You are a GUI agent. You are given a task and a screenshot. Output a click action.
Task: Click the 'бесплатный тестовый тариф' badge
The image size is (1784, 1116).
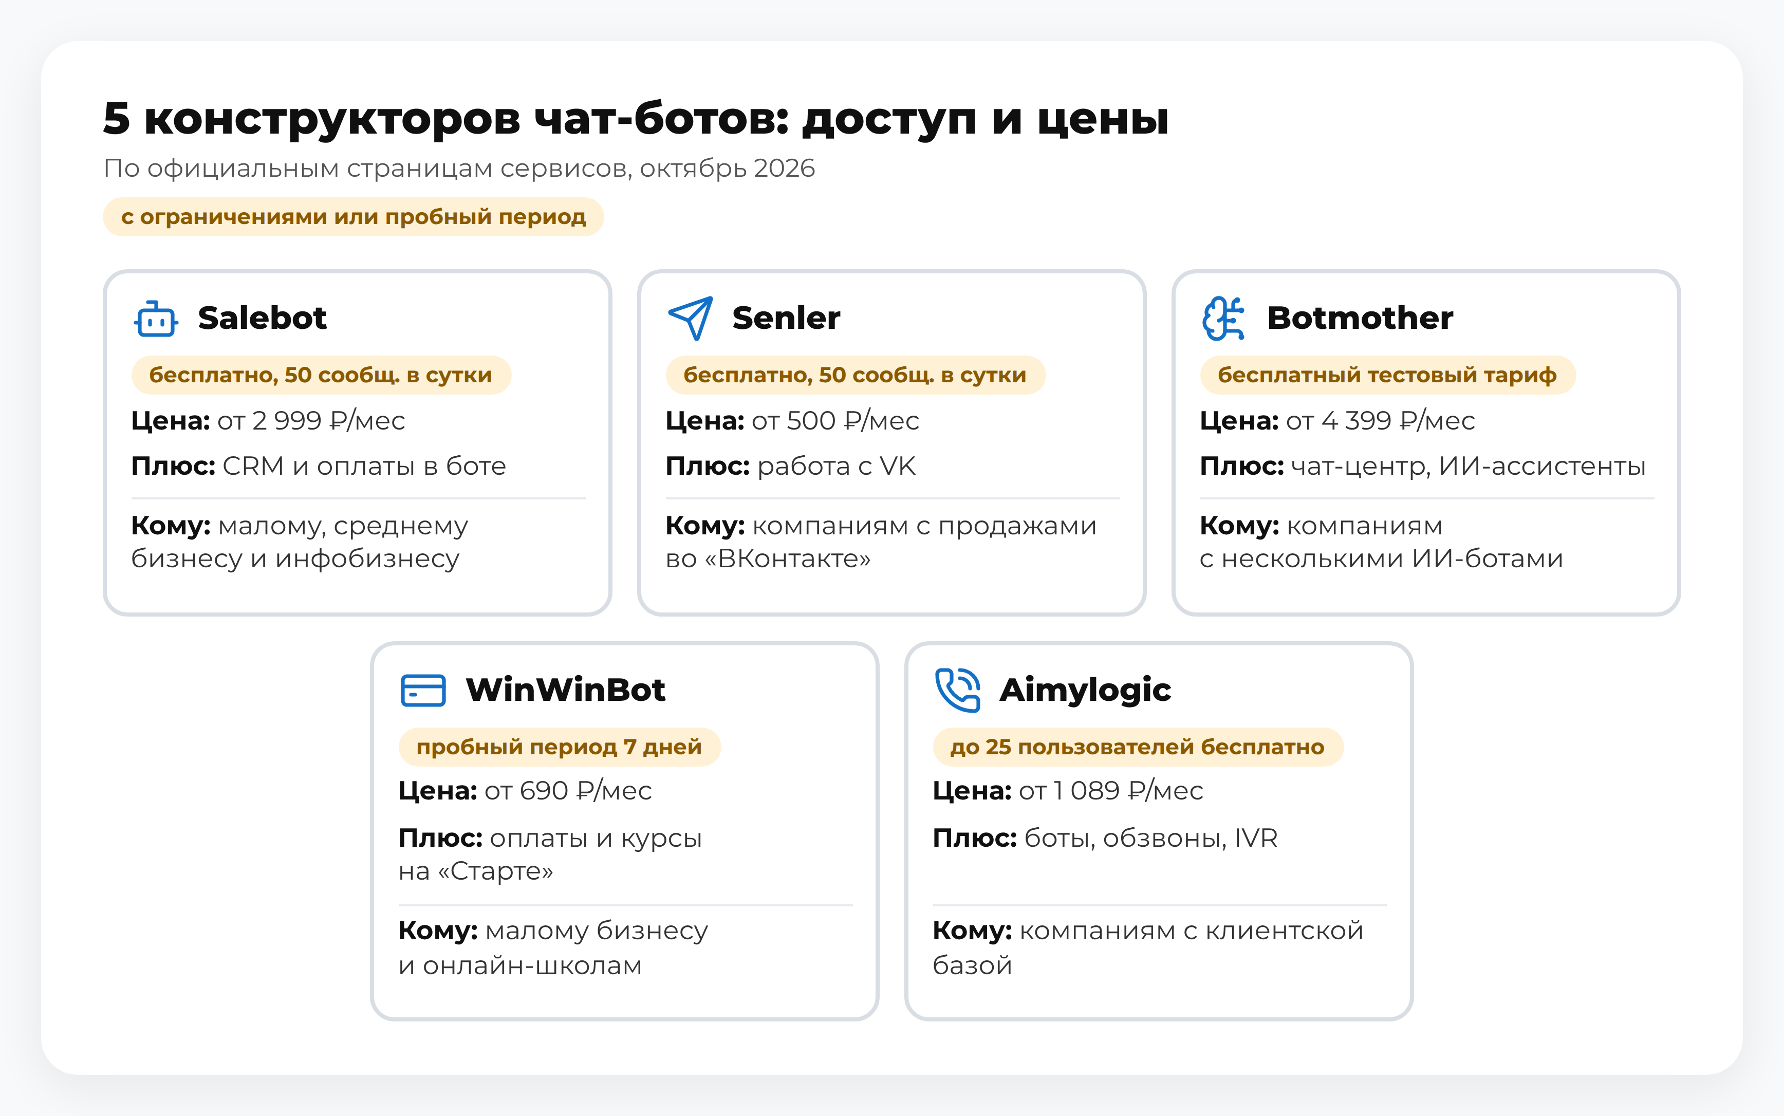[1388, 375]
